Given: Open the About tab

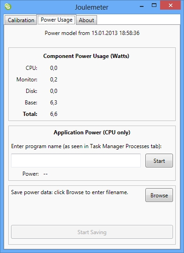Looking at the screenshot, I should (x=86, y=20).
